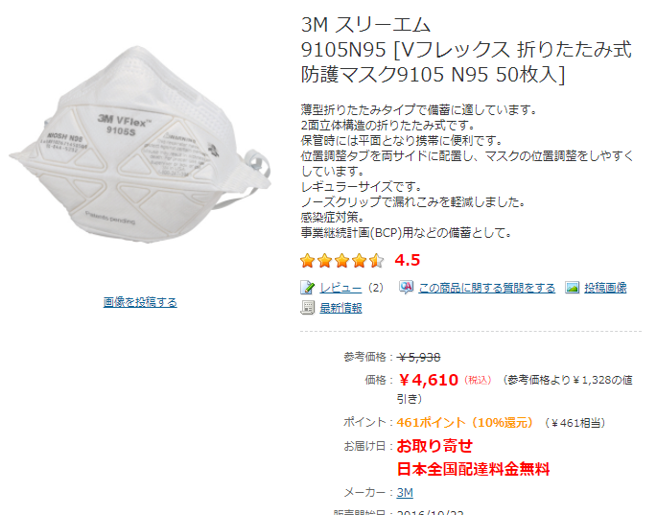Click the 3M VFlex mask product image
This screenshot has height=515, width=657.
140,145
